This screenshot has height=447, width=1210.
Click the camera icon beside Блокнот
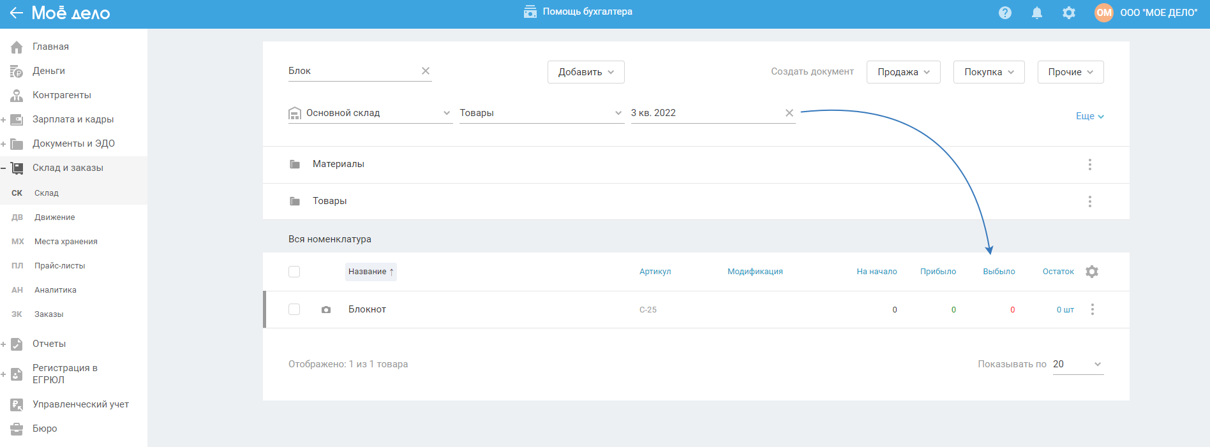pyautogui.click(x=326, y=310)
